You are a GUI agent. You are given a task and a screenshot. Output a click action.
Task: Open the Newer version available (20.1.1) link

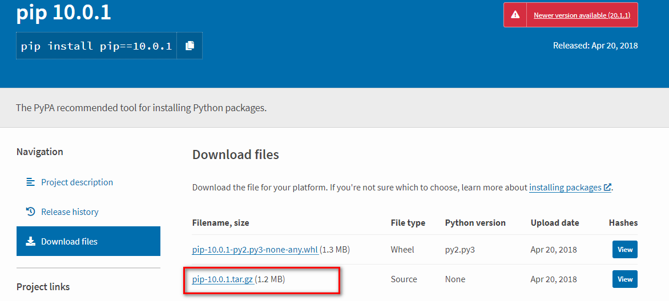582,15
